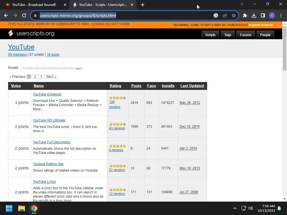
Task: Open clock and date in taskbar
Action: point(266,208)
